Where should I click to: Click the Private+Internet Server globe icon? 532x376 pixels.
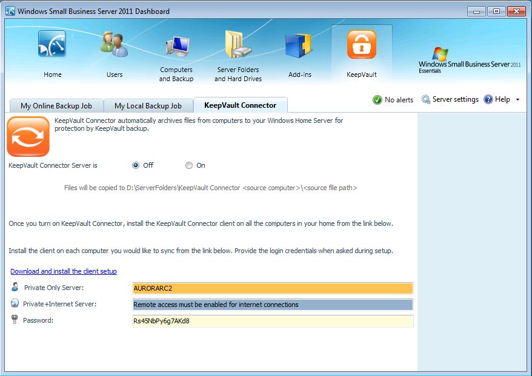(x=15, y=303)
